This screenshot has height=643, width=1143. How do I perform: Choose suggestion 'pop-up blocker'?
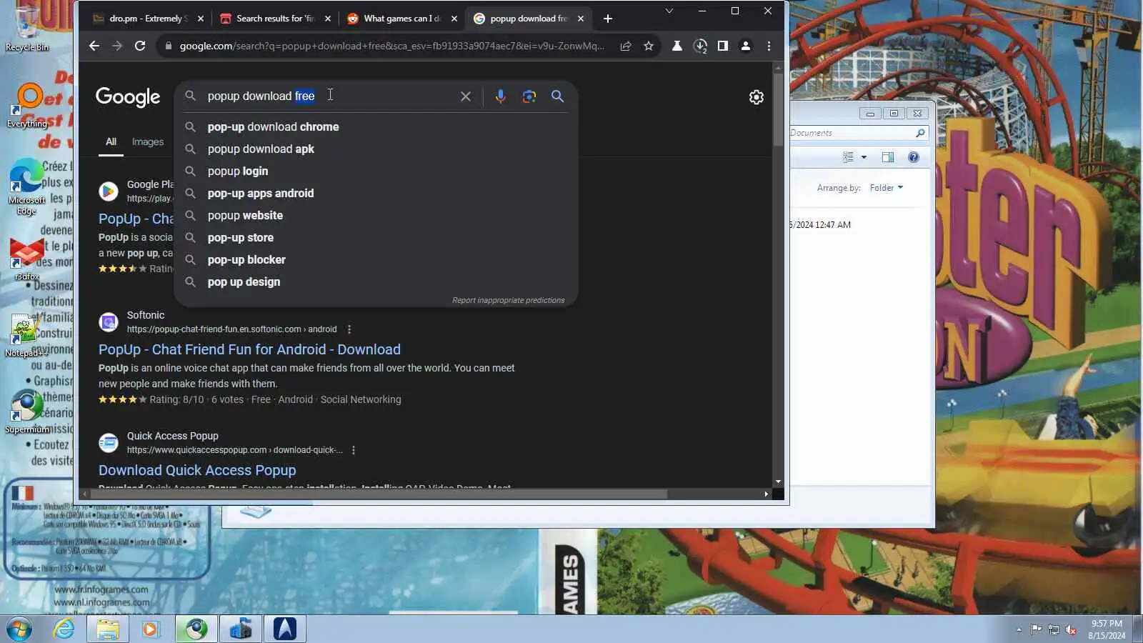376,260
